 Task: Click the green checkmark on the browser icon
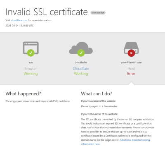31,53
